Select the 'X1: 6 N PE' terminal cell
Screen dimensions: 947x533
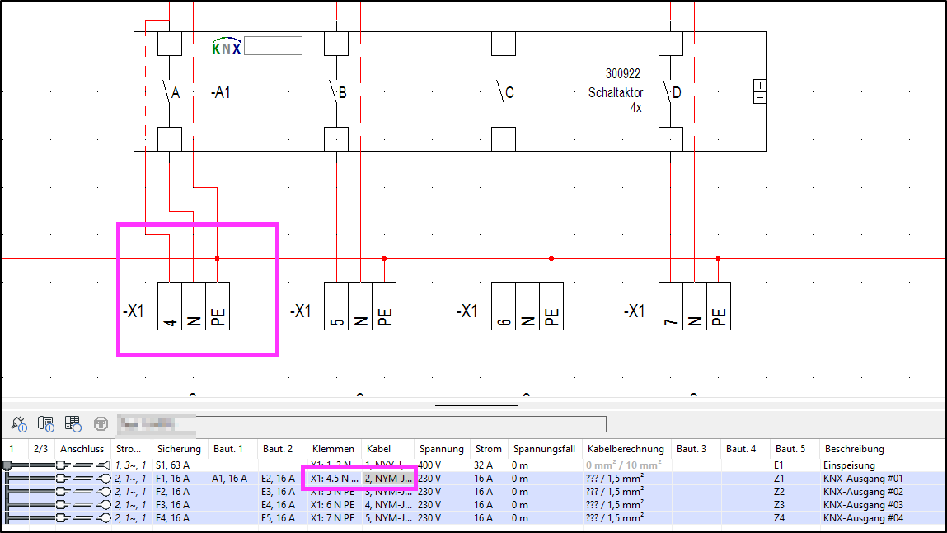333,505
